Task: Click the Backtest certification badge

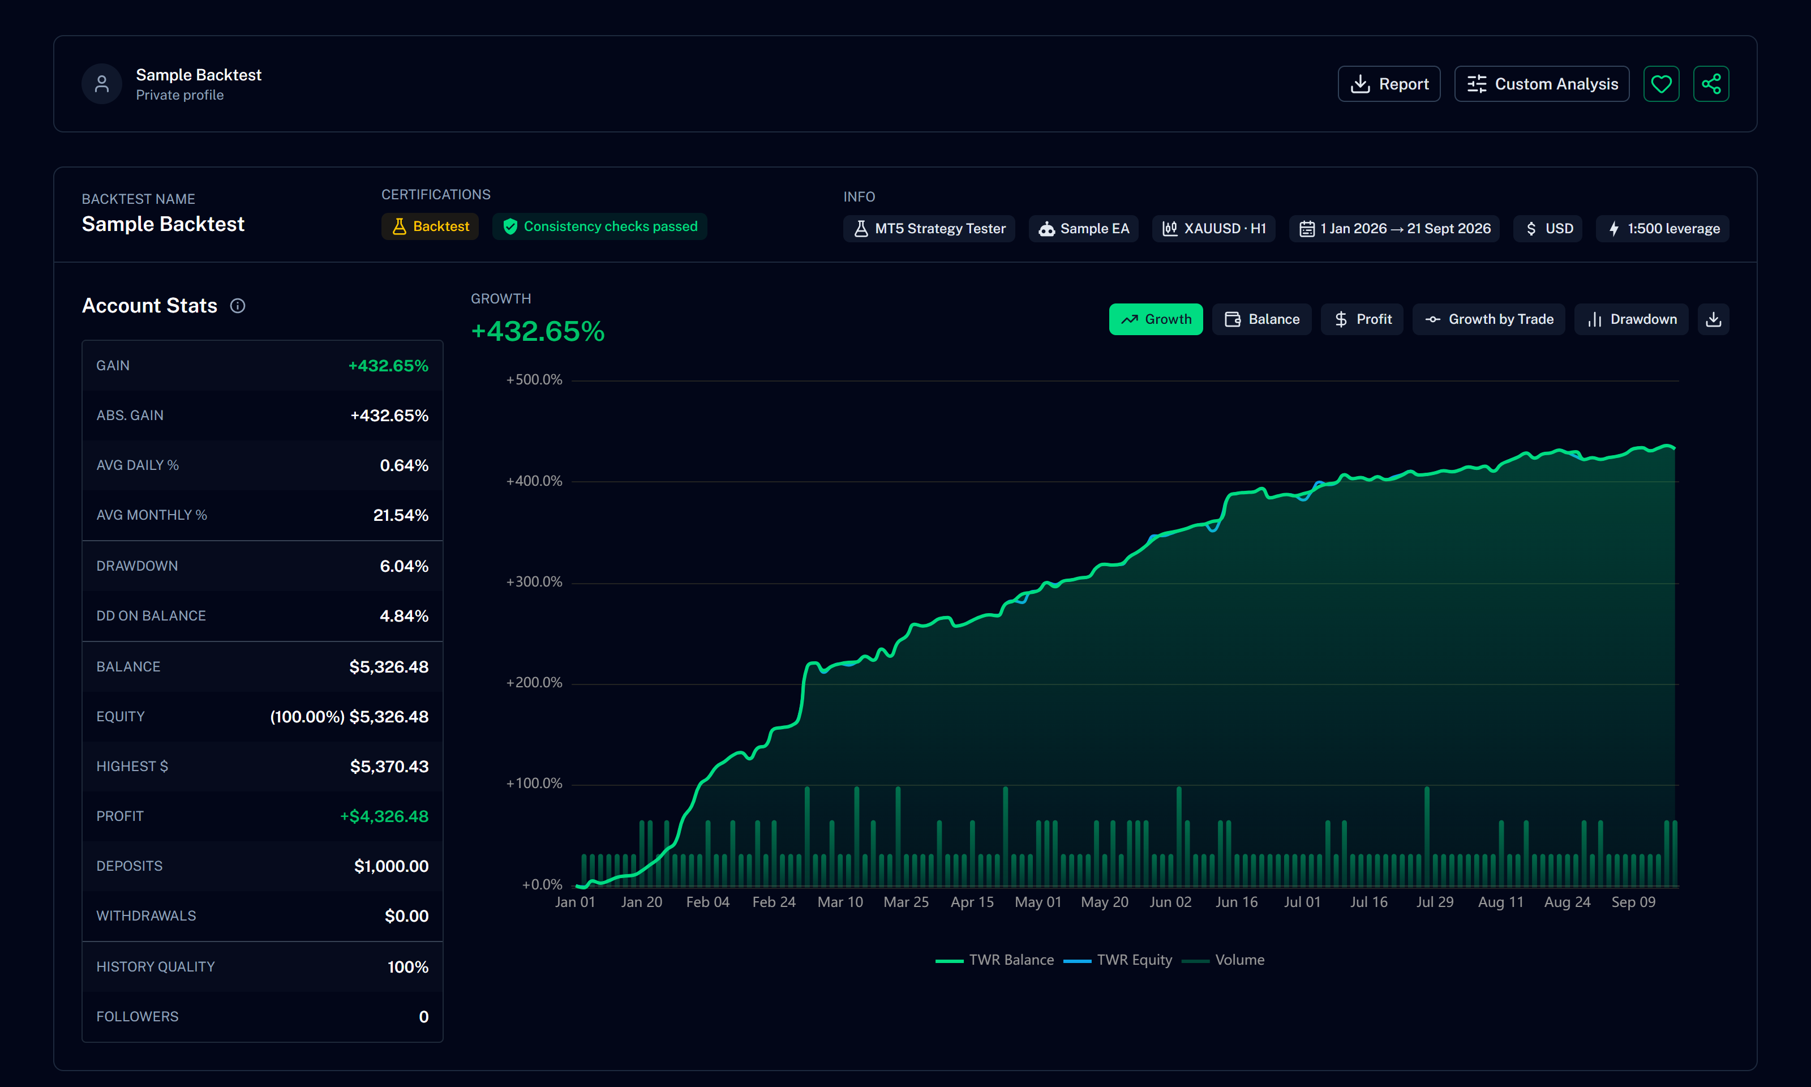Action: tap(430, 226)
